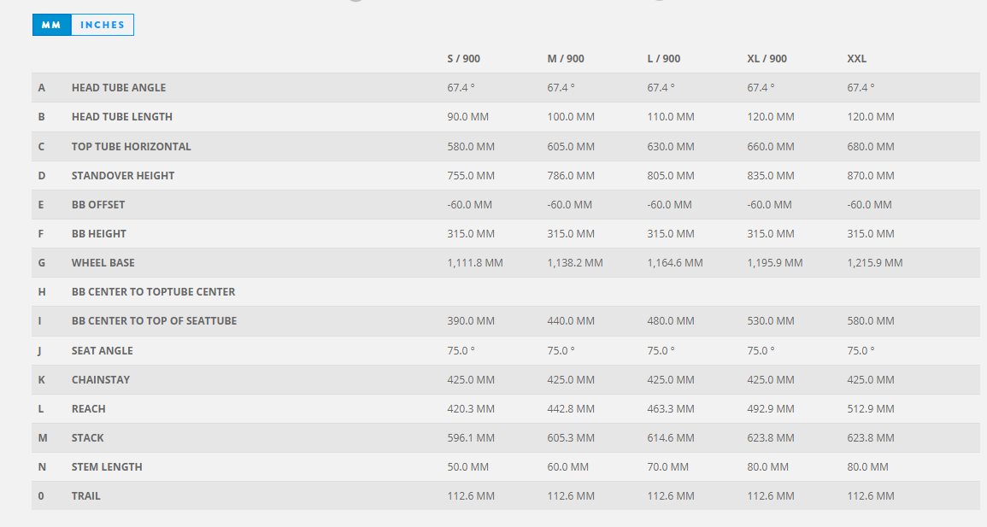Select the Reach row label
Viewport: 987px width, 527px height.
[89, 409]
